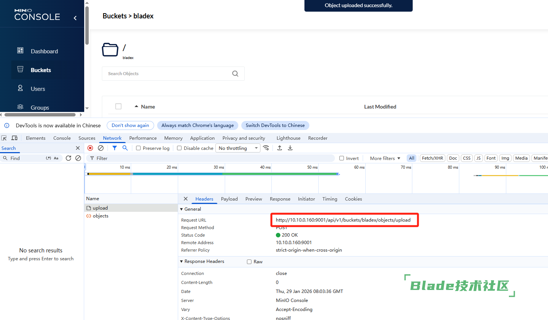Tick the Invert filter checkbox
The width and height of the screenshot is (548, 320).
(x=342, y=158)
